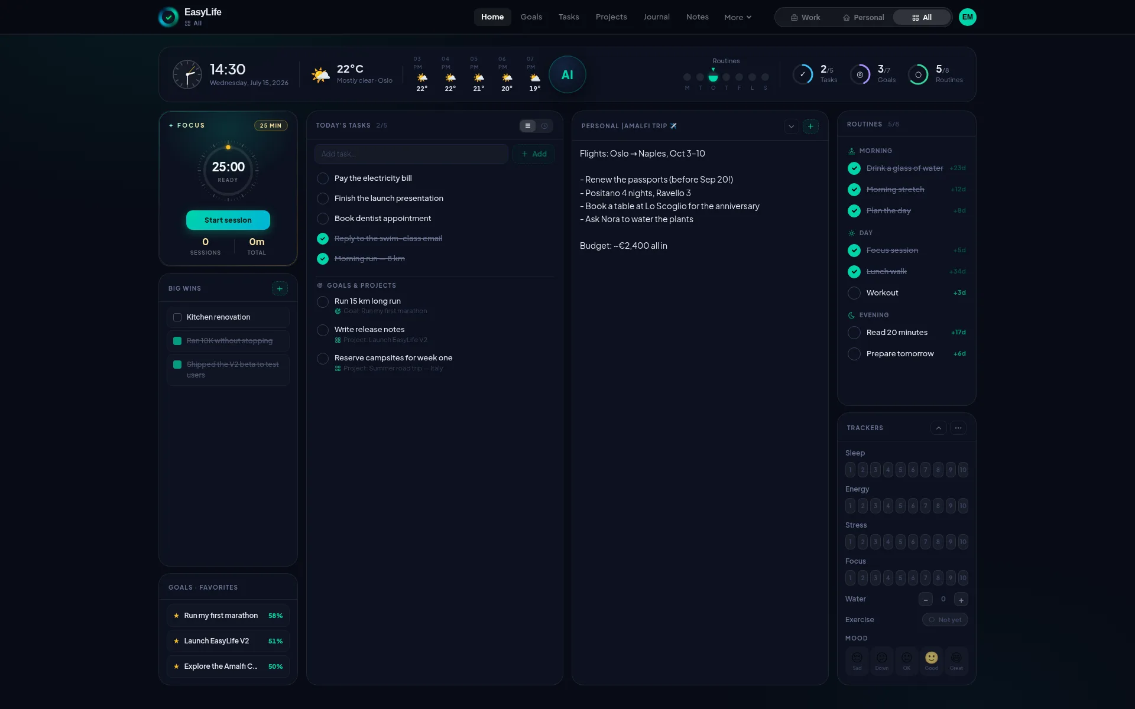1135x709 pixels.
Task: Open the More menu dropdown
Action: (738, 17)
